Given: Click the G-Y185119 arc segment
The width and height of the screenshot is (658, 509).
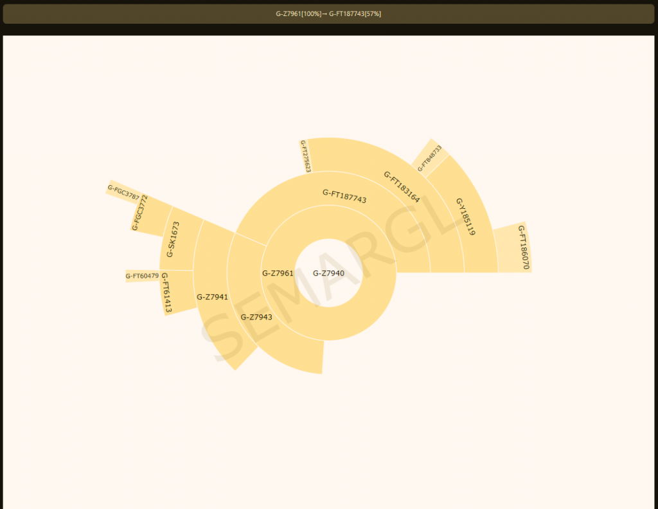Looking at the screenshot, I should [466, 217].
